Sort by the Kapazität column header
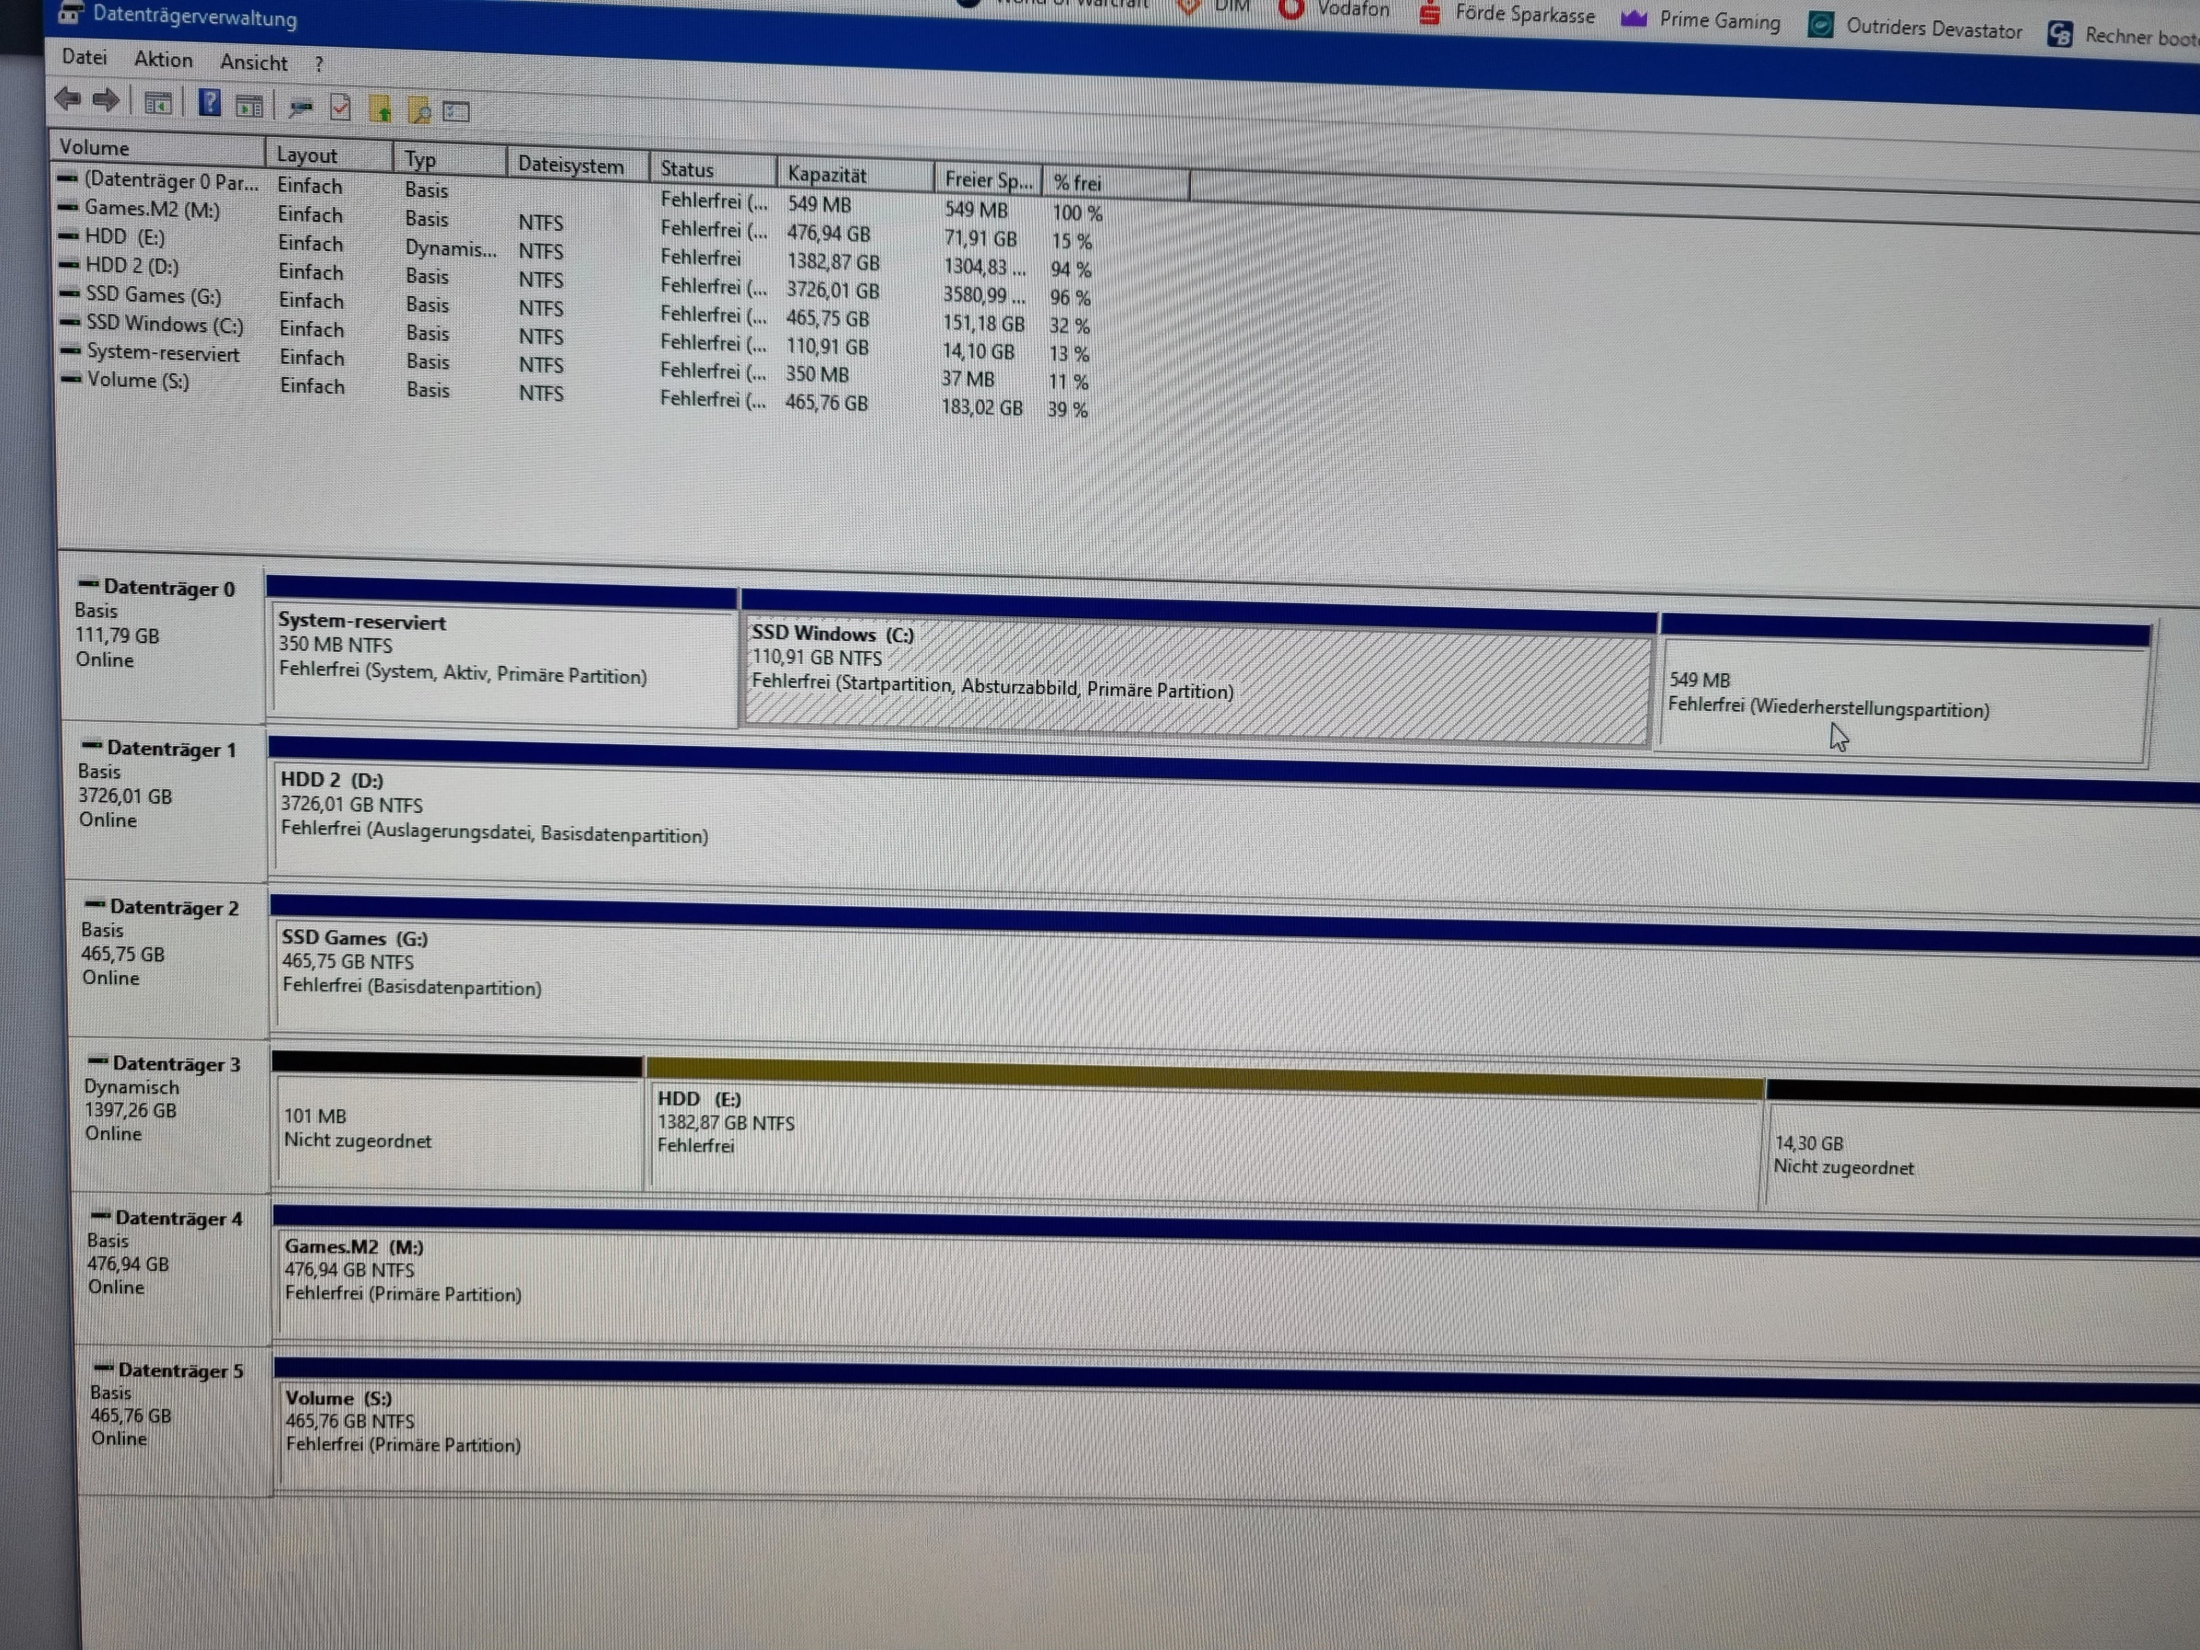Viewport: 2200px width, 1650px height. 827,175
